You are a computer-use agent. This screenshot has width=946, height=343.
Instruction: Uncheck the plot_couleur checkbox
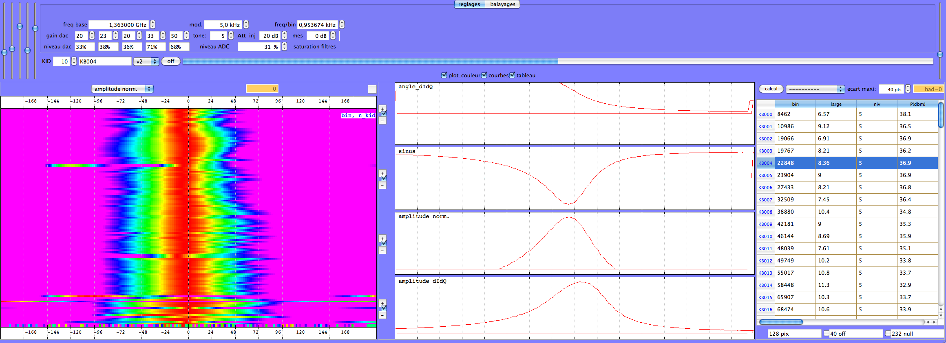click(444, 75)
